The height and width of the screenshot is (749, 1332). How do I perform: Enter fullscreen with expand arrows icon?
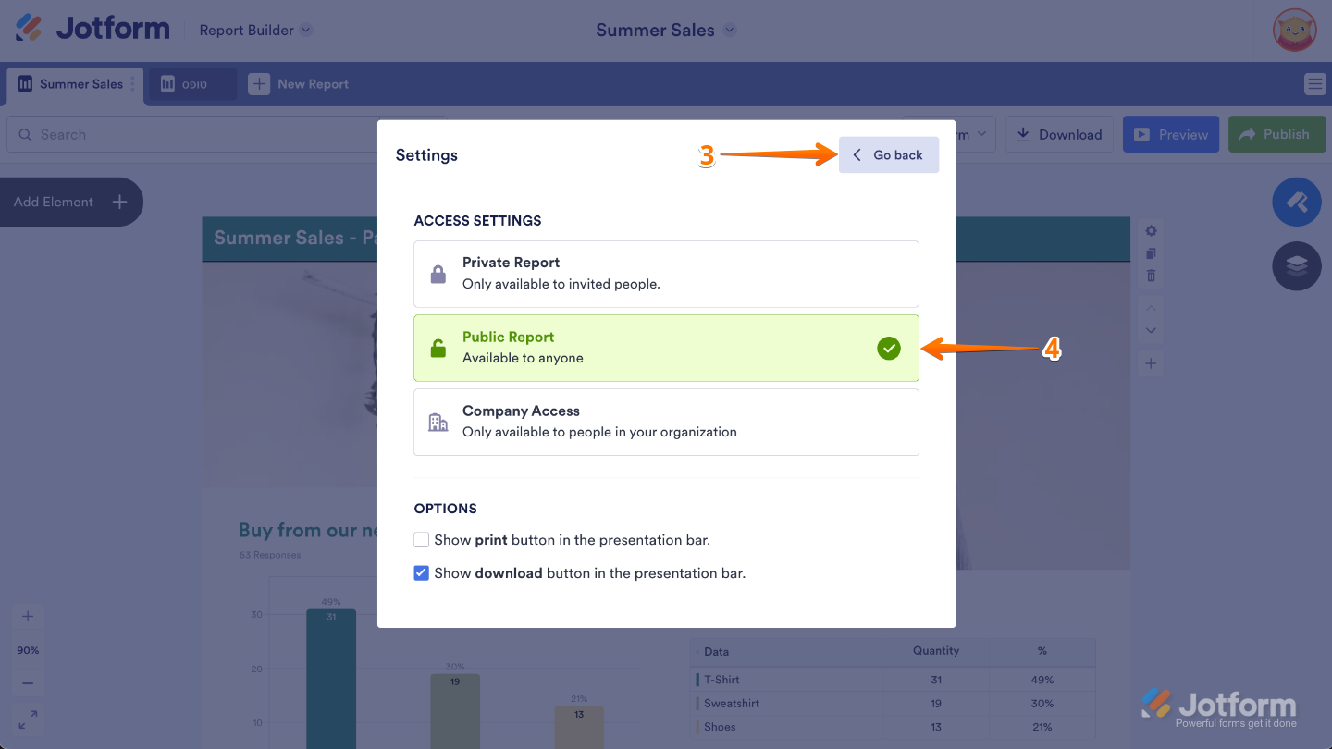(28, 719)
